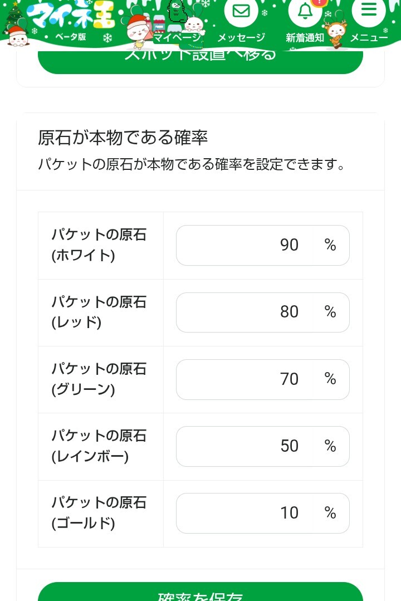This screenshot has width=401, height=601.
Task: Focus the ホワイト gem probability field
Action: [x=262, y=246]
